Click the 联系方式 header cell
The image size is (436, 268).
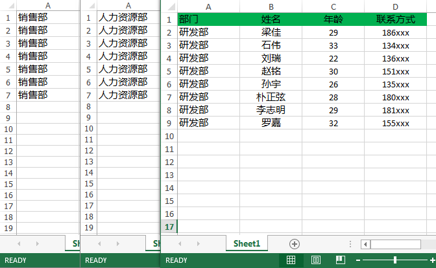pyautogui.click(x=395, y=19)
